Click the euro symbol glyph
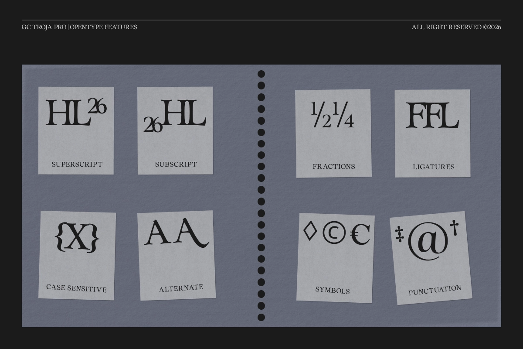The width and height of the screenshot is (523, 349). [x=360, y=234]
